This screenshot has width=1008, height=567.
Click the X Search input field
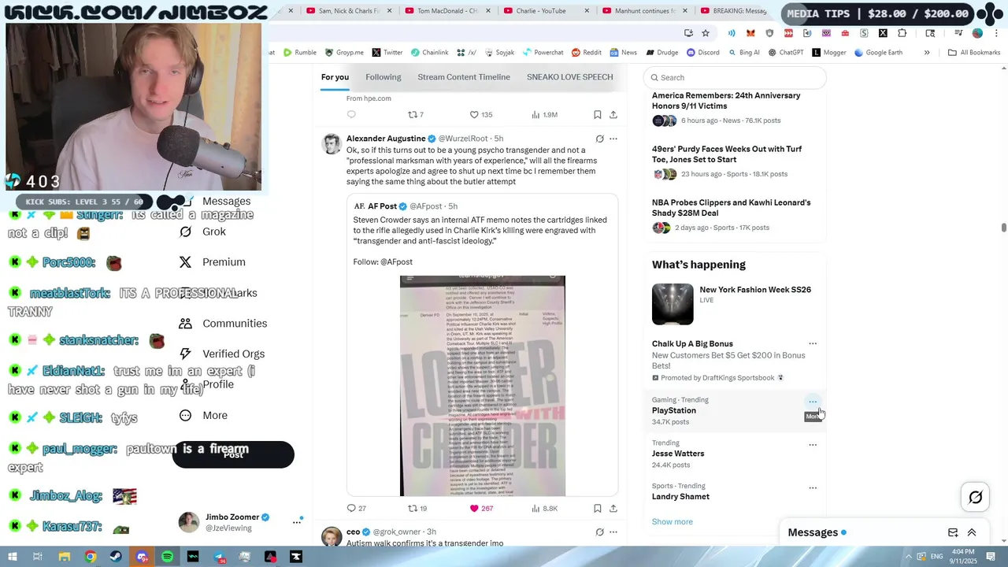[x=735, y=77]
